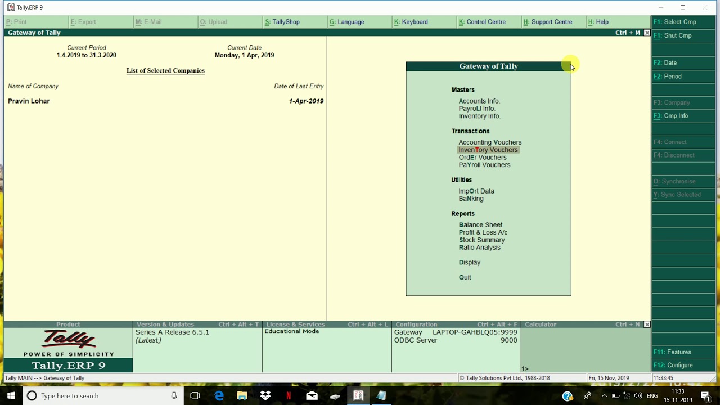Open File Explorer from the taskbar

(242, 396)
